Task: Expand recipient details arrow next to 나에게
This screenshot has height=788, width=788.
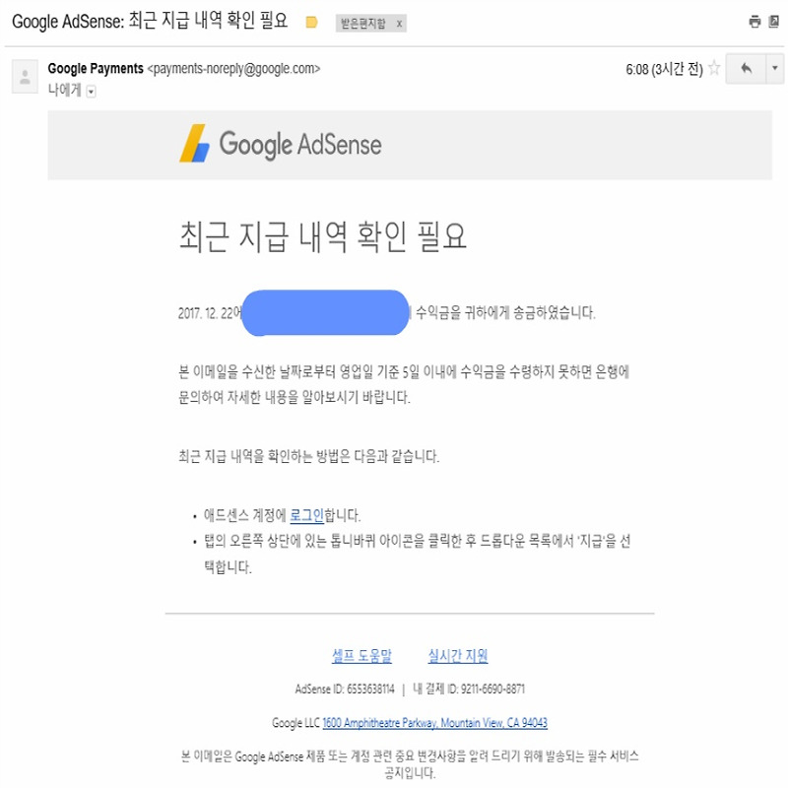Action: point(91,92)
